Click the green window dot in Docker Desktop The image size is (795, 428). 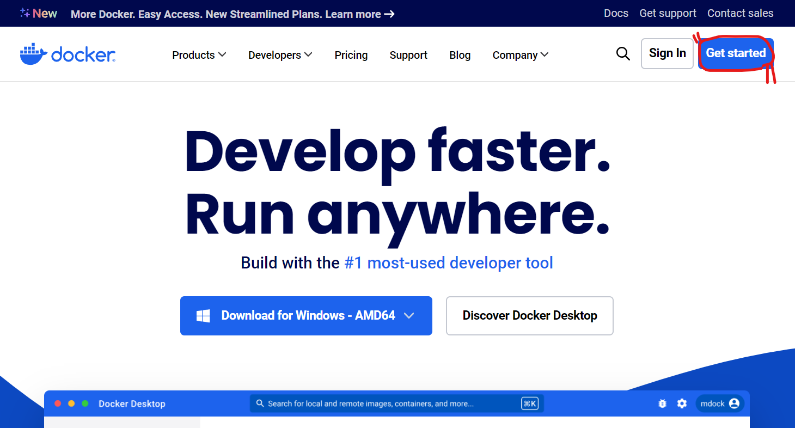point(85,403)
